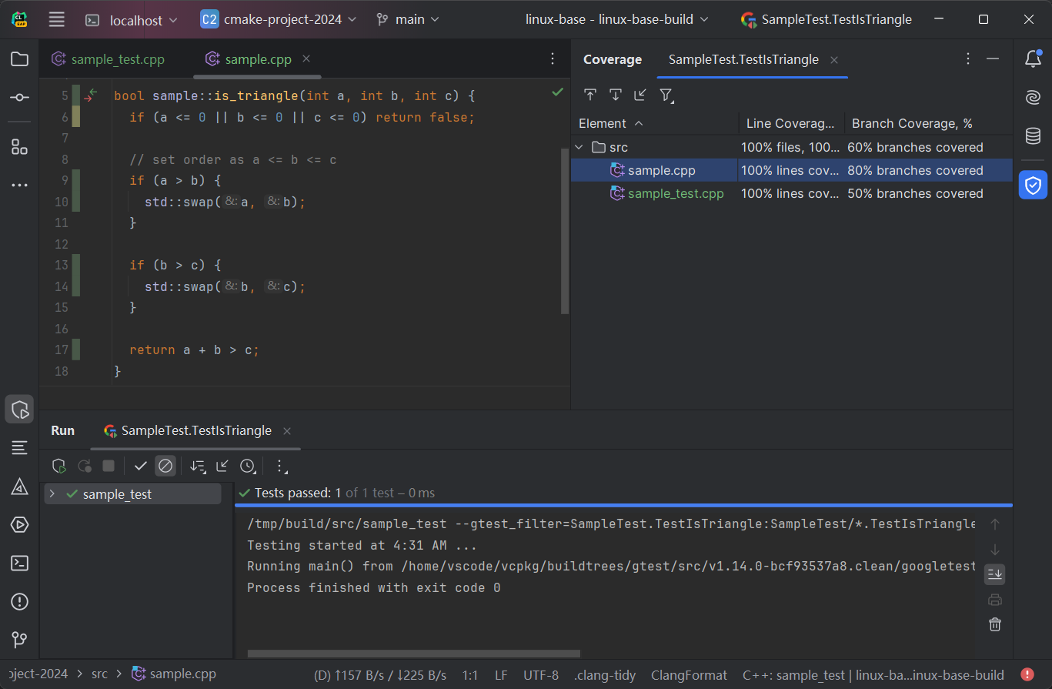Open the Git tool window
This screenshot has width=1052, height=689.
(19, 640)
